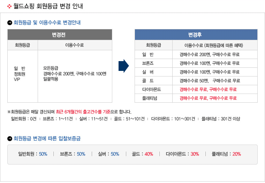Click the 골드 40% deposit rate
Viewport: 265px width, 183px height.
(142, 154)
